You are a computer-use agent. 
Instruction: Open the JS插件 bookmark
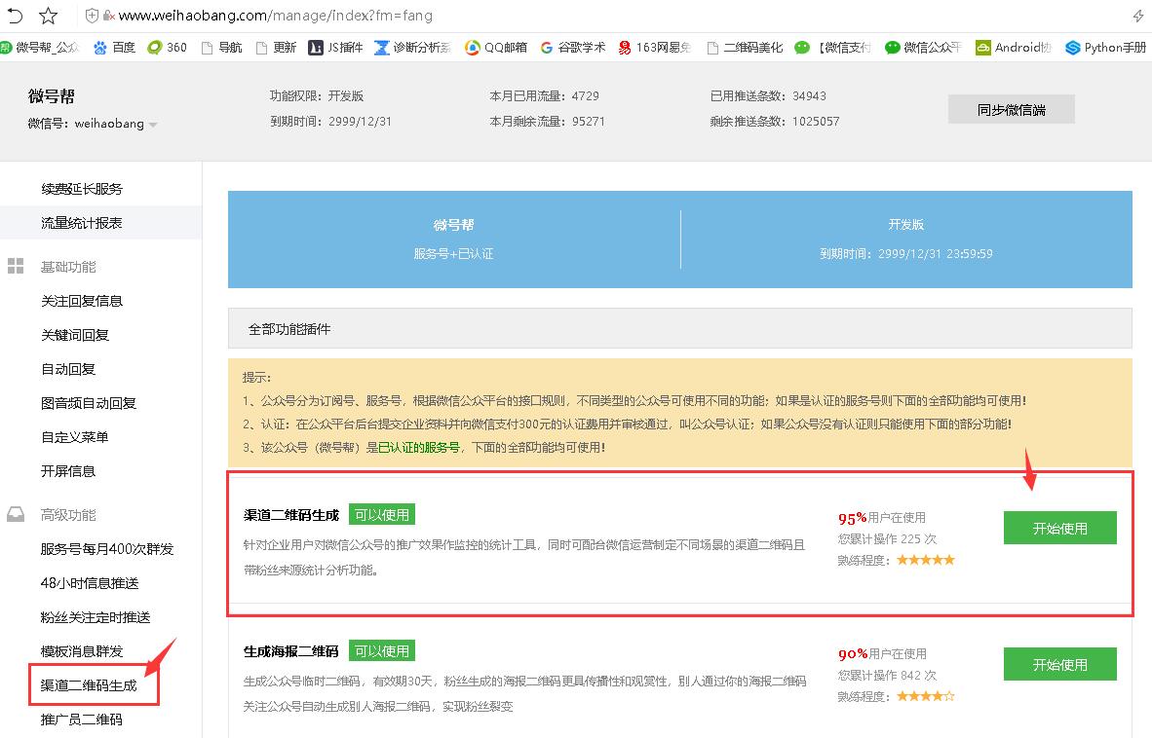pyautogui.click(x=335, y=47)
